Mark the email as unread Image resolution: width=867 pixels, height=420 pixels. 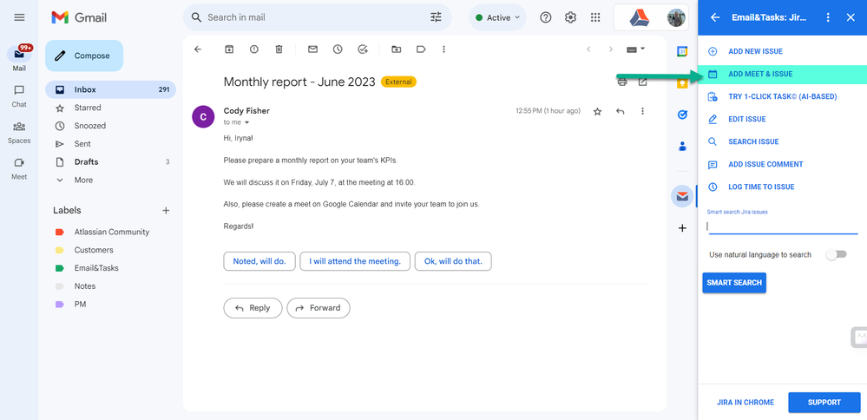tap(312, 49)
